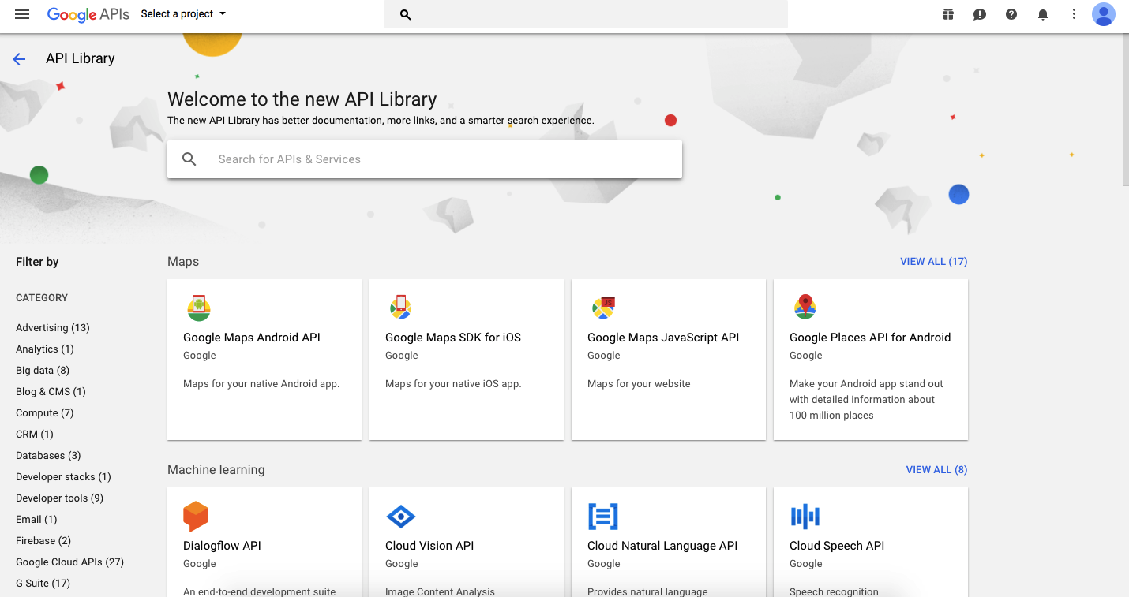Click the Google APIs logo
This screenshot has width=1129, height=597.
pyautogui.click(x=88, y=14)
